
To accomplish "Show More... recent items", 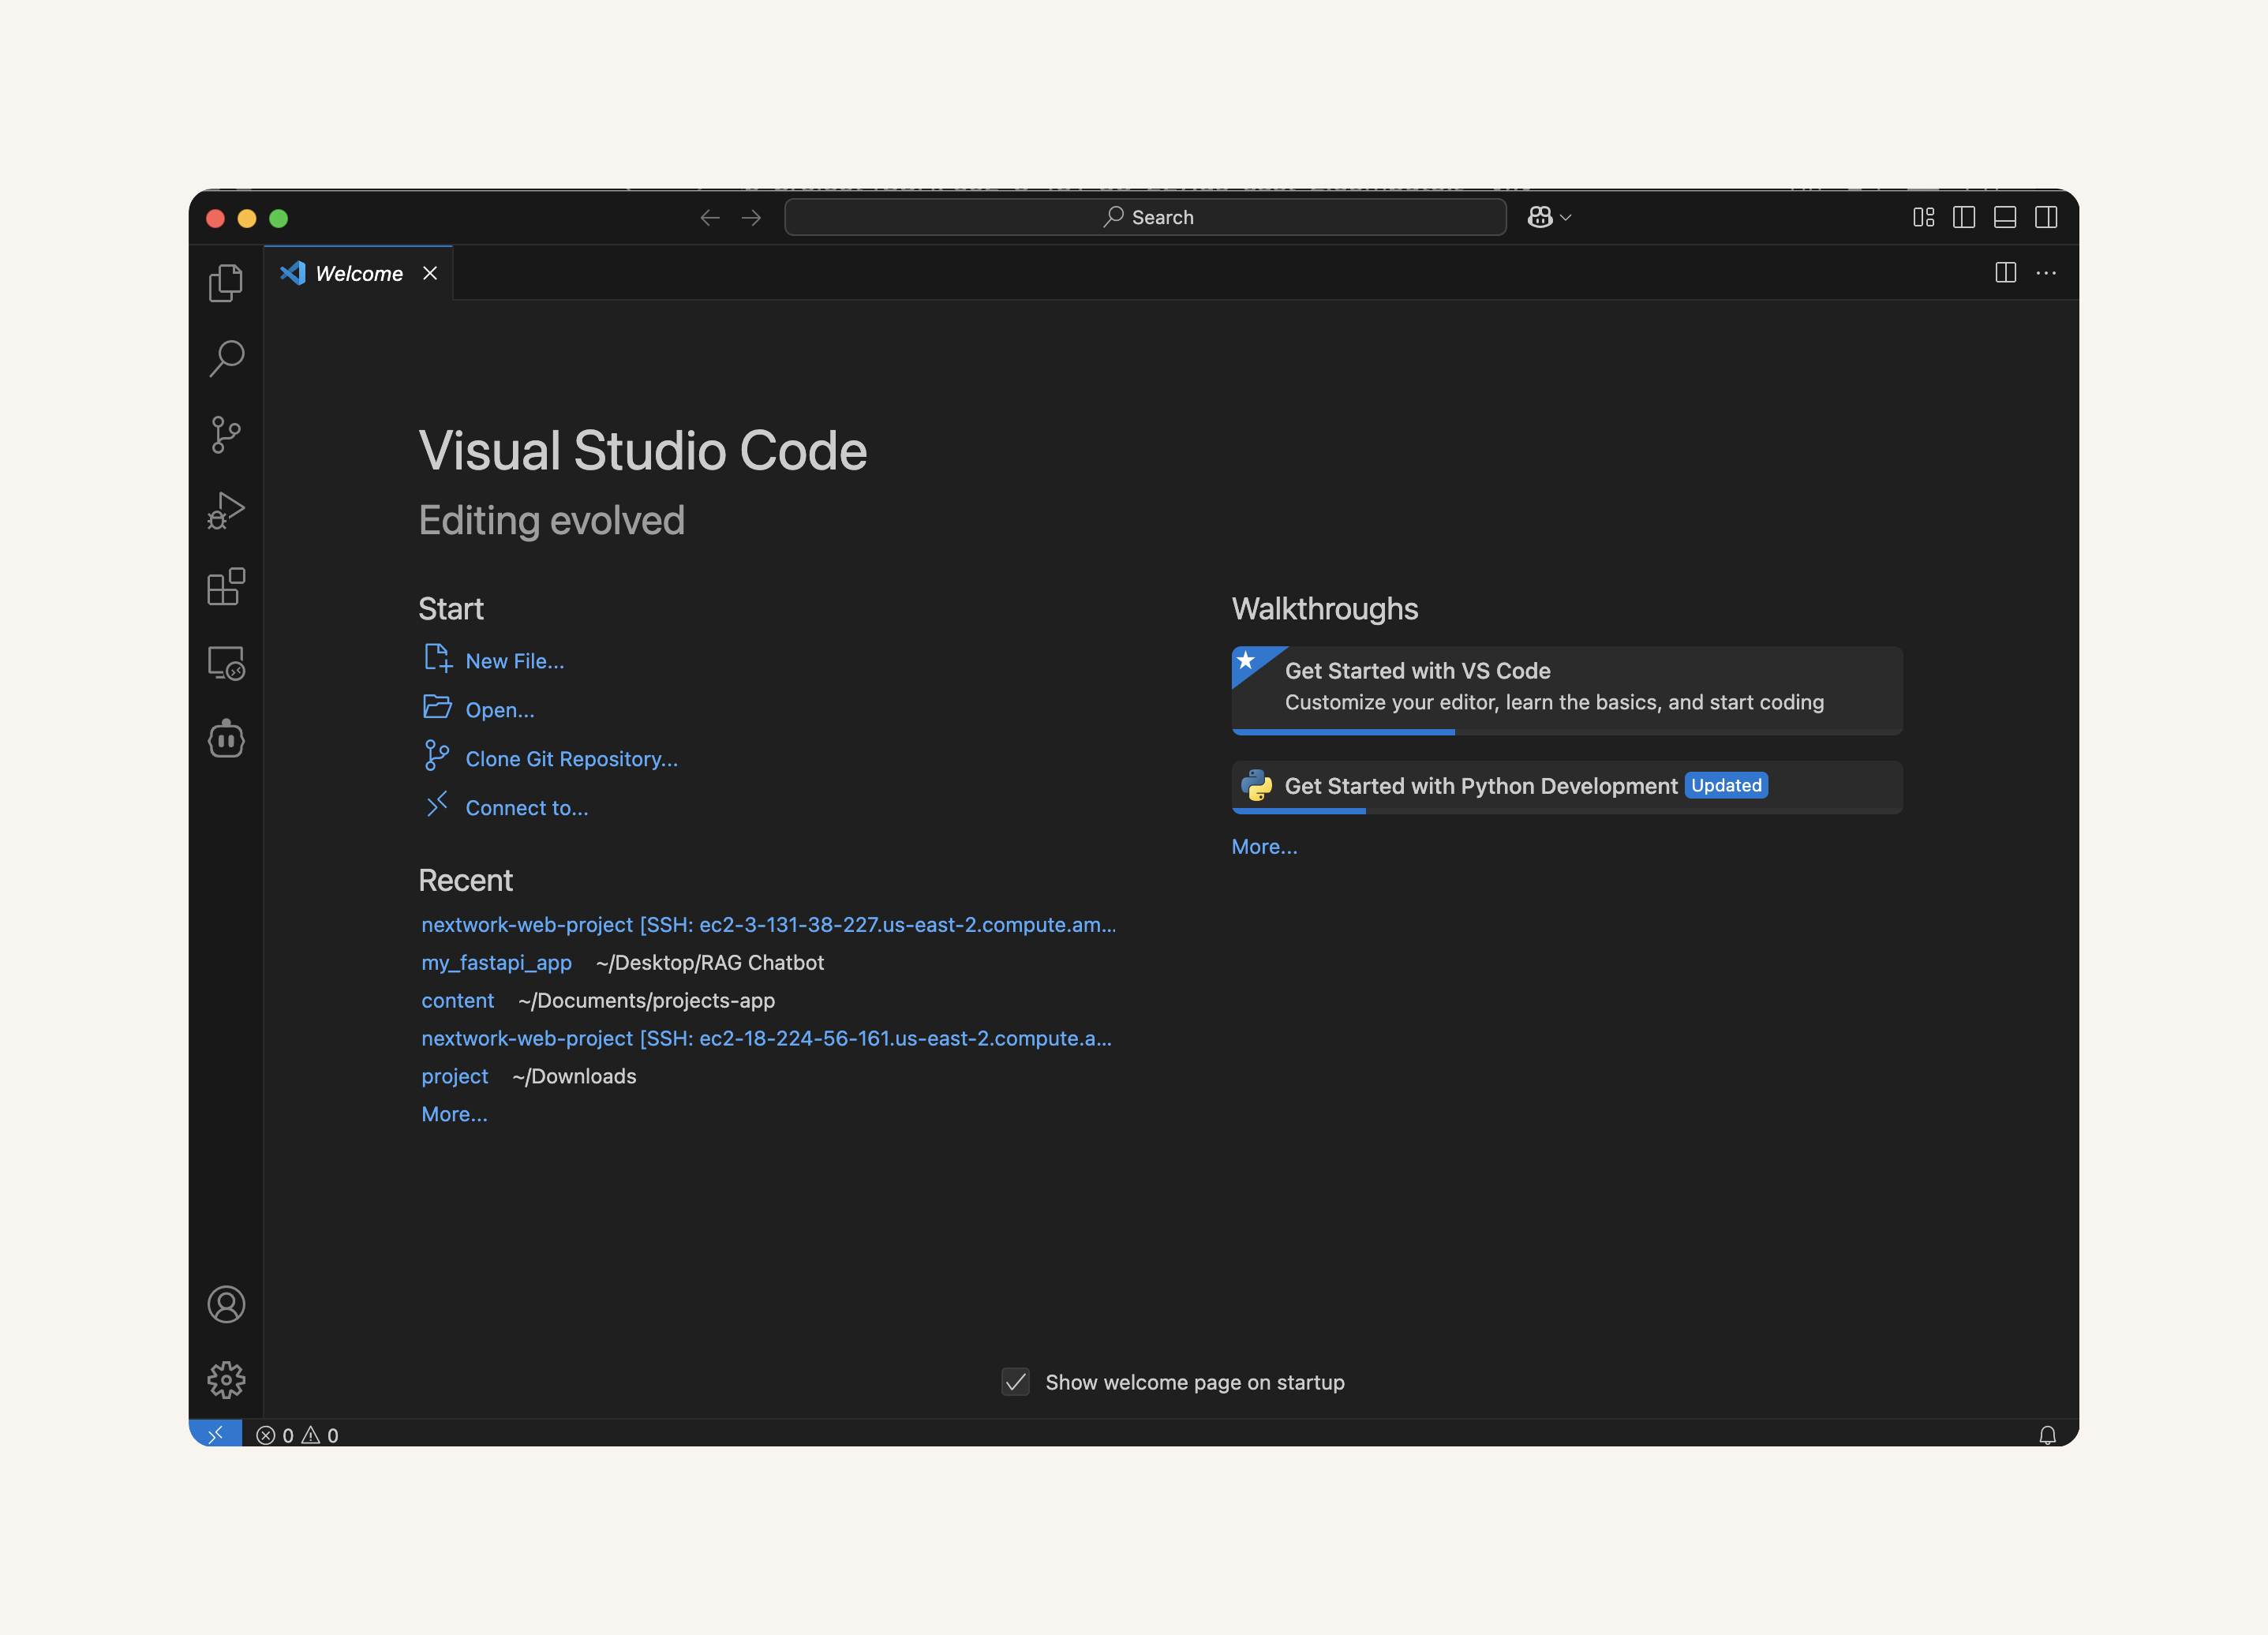I will [454, 1114].
